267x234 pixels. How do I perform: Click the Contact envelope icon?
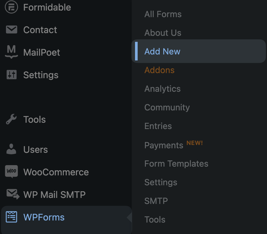pyautogui.click(x=11, y=29)
